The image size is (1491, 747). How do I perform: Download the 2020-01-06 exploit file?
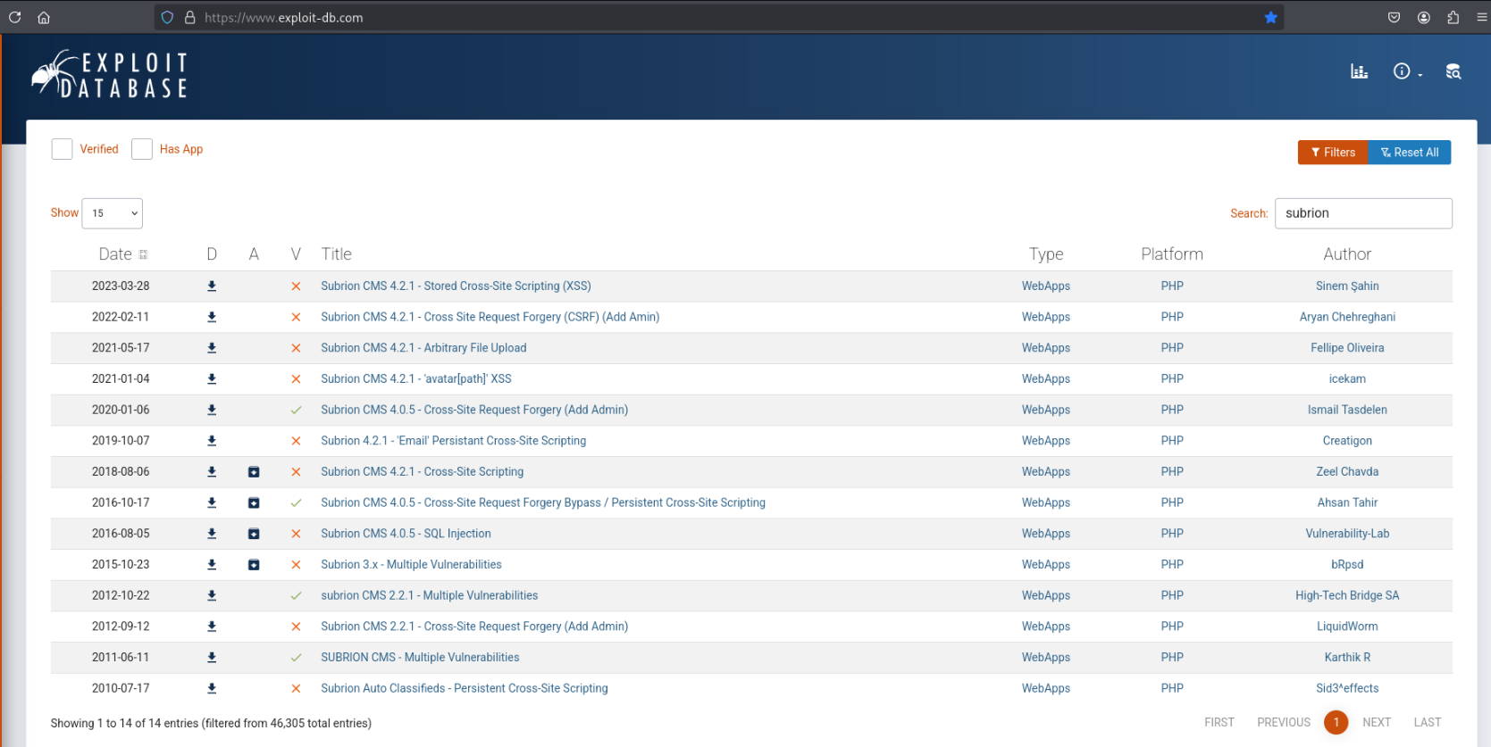212,410
